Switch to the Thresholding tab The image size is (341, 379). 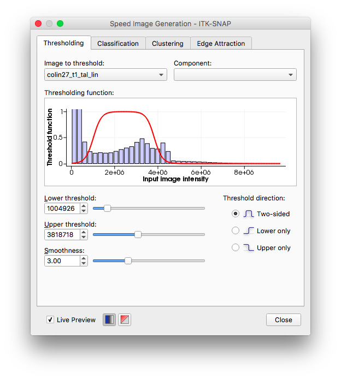coord(64,43)
